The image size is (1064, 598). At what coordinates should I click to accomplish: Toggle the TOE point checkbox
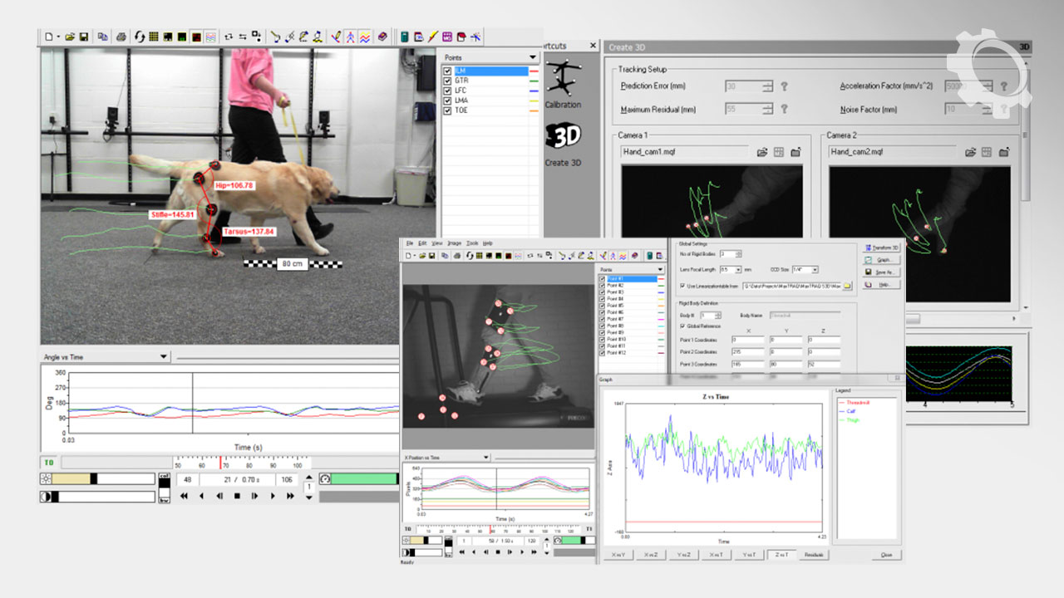[x=448, y=110]
